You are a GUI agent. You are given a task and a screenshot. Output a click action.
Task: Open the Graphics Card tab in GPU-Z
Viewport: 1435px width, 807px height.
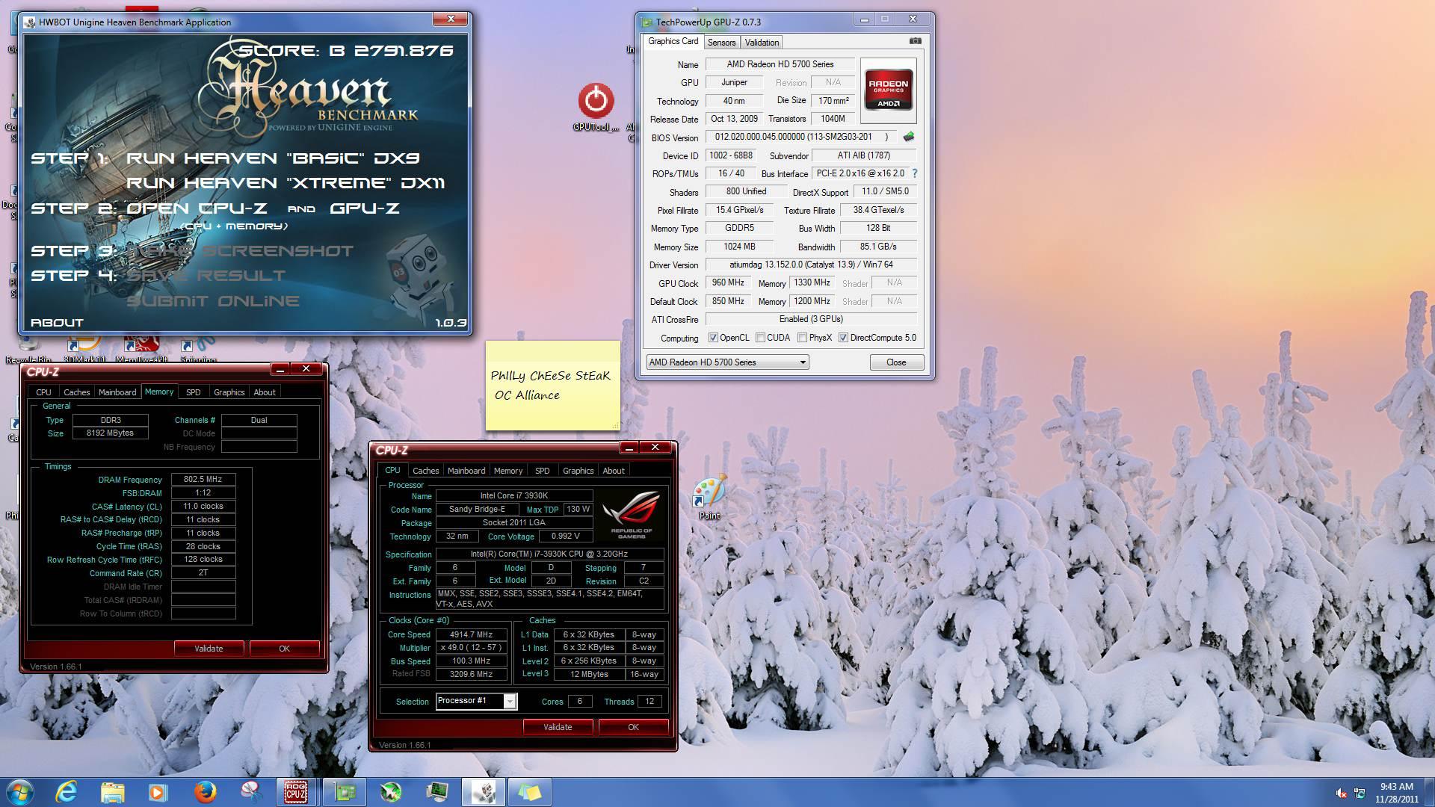[x=673, y=41]
